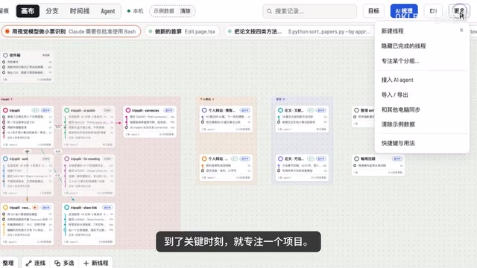Click 清除 in the 示例数据 pill
This screenshot has height=268, width=477.
[186, 11]
